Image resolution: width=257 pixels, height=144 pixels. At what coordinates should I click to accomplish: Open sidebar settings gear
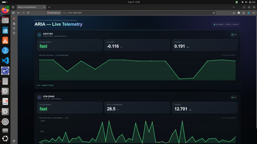tap(14, 141)
